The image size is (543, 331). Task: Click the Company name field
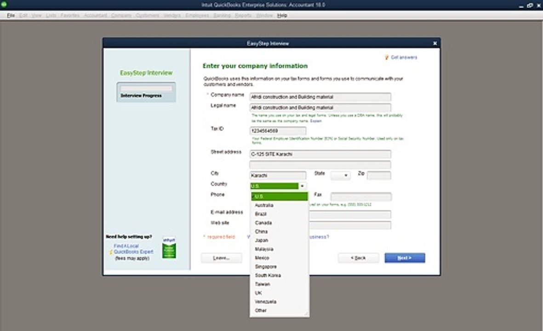(x=320, y=97)
